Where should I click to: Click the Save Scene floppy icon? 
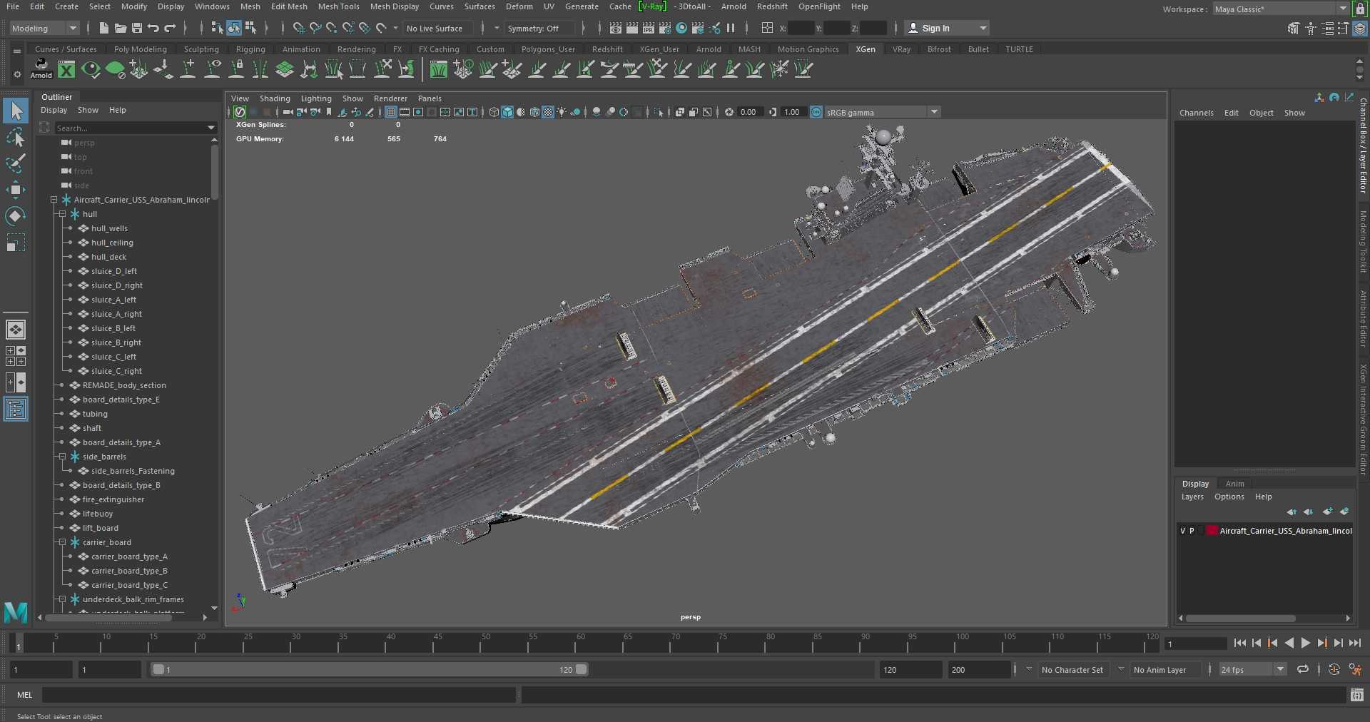pos(137,28)
